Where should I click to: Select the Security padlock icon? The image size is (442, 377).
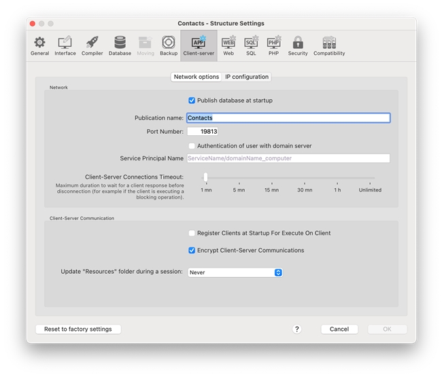pos(298,43)
